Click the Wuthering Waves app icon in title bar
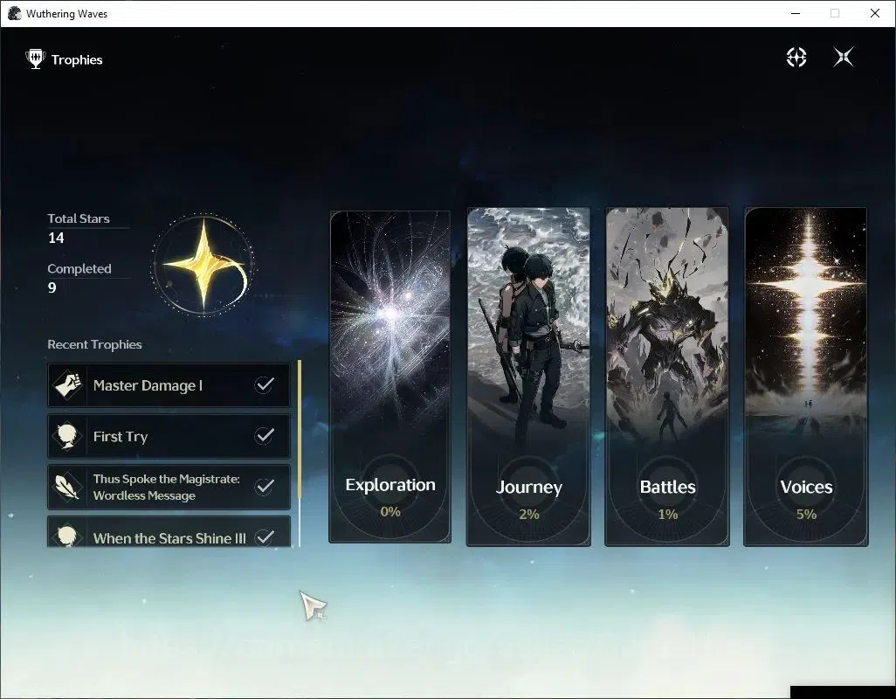Viewport: 896px width, 699px height. [14, 13]
